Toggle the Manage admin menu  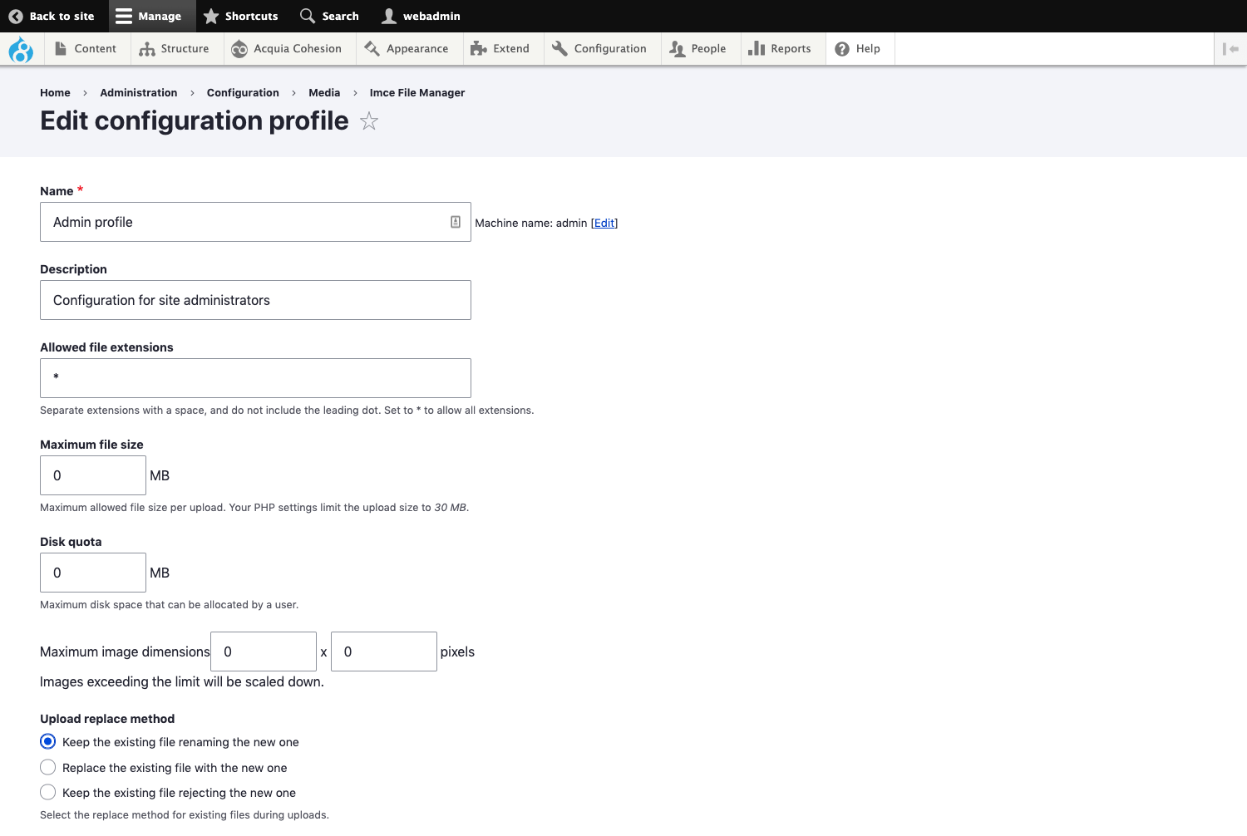tap(150, 16)
